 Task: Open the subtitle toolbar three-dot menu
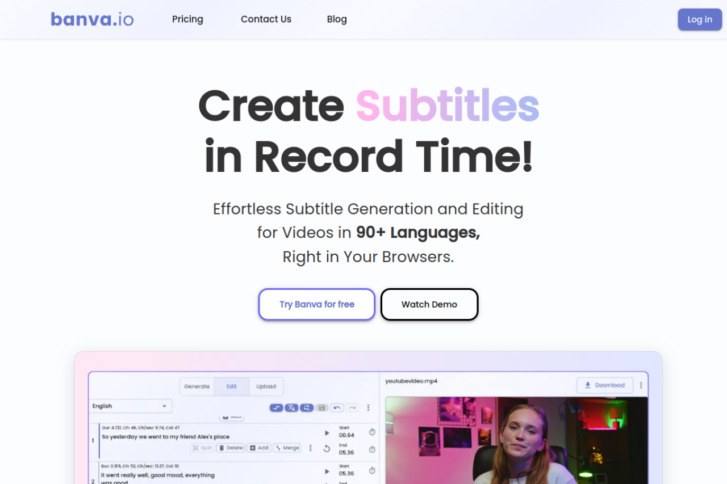[368, 407]
